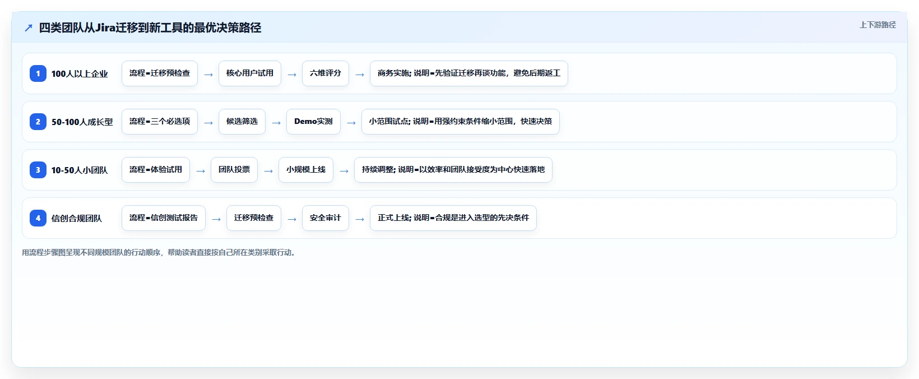The width and height of the screenshot is (919, 379).
Task: Click the number 3 badge for 10-50人小团队
Action: point(38,170)
